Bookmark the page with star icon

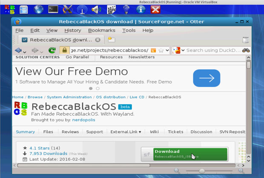(161, 50)
